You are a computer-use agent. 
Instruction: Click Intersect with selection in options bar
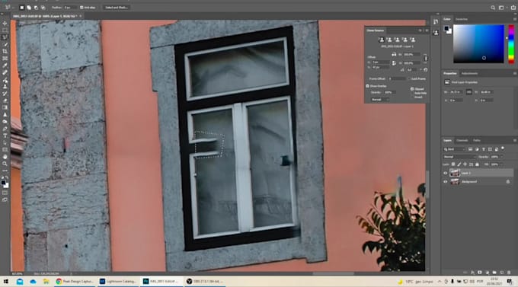click(43, 8)
